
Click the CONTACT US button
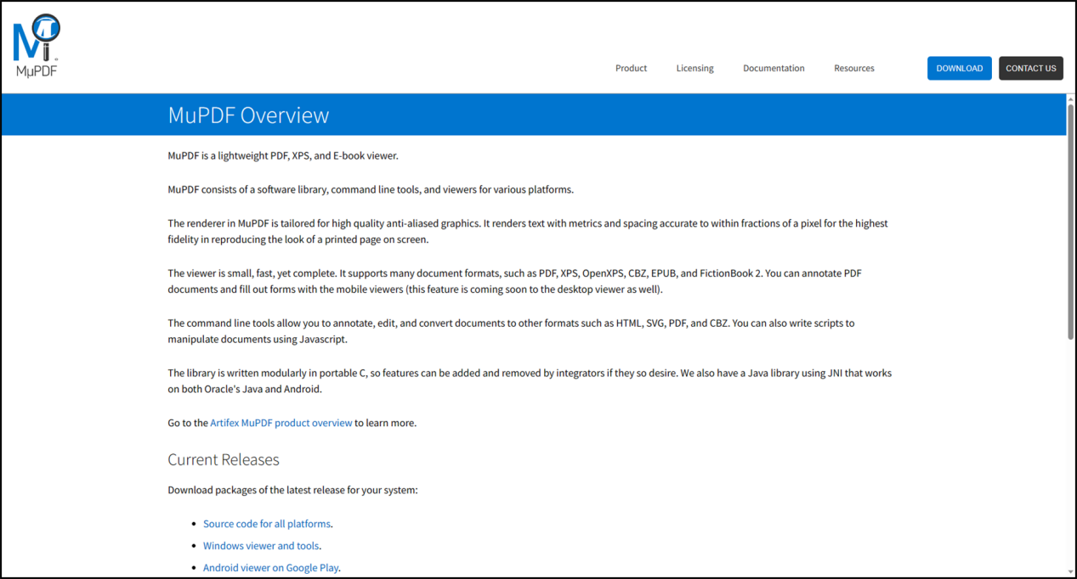[x=1030, y=68]
